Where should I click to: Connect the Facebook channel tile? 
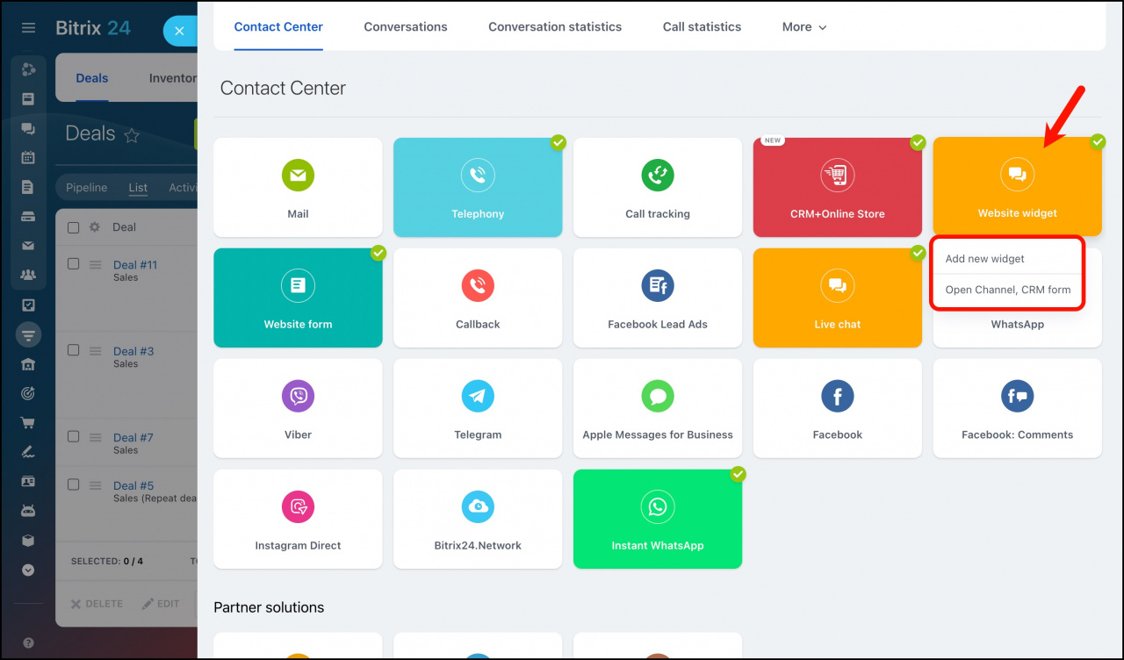(838, 408)
